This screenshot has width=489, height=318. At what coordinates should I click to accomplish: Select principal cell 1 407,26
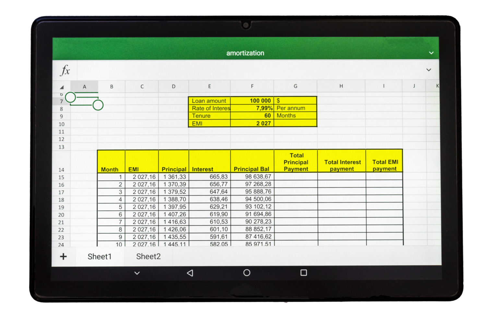[173, 214]
